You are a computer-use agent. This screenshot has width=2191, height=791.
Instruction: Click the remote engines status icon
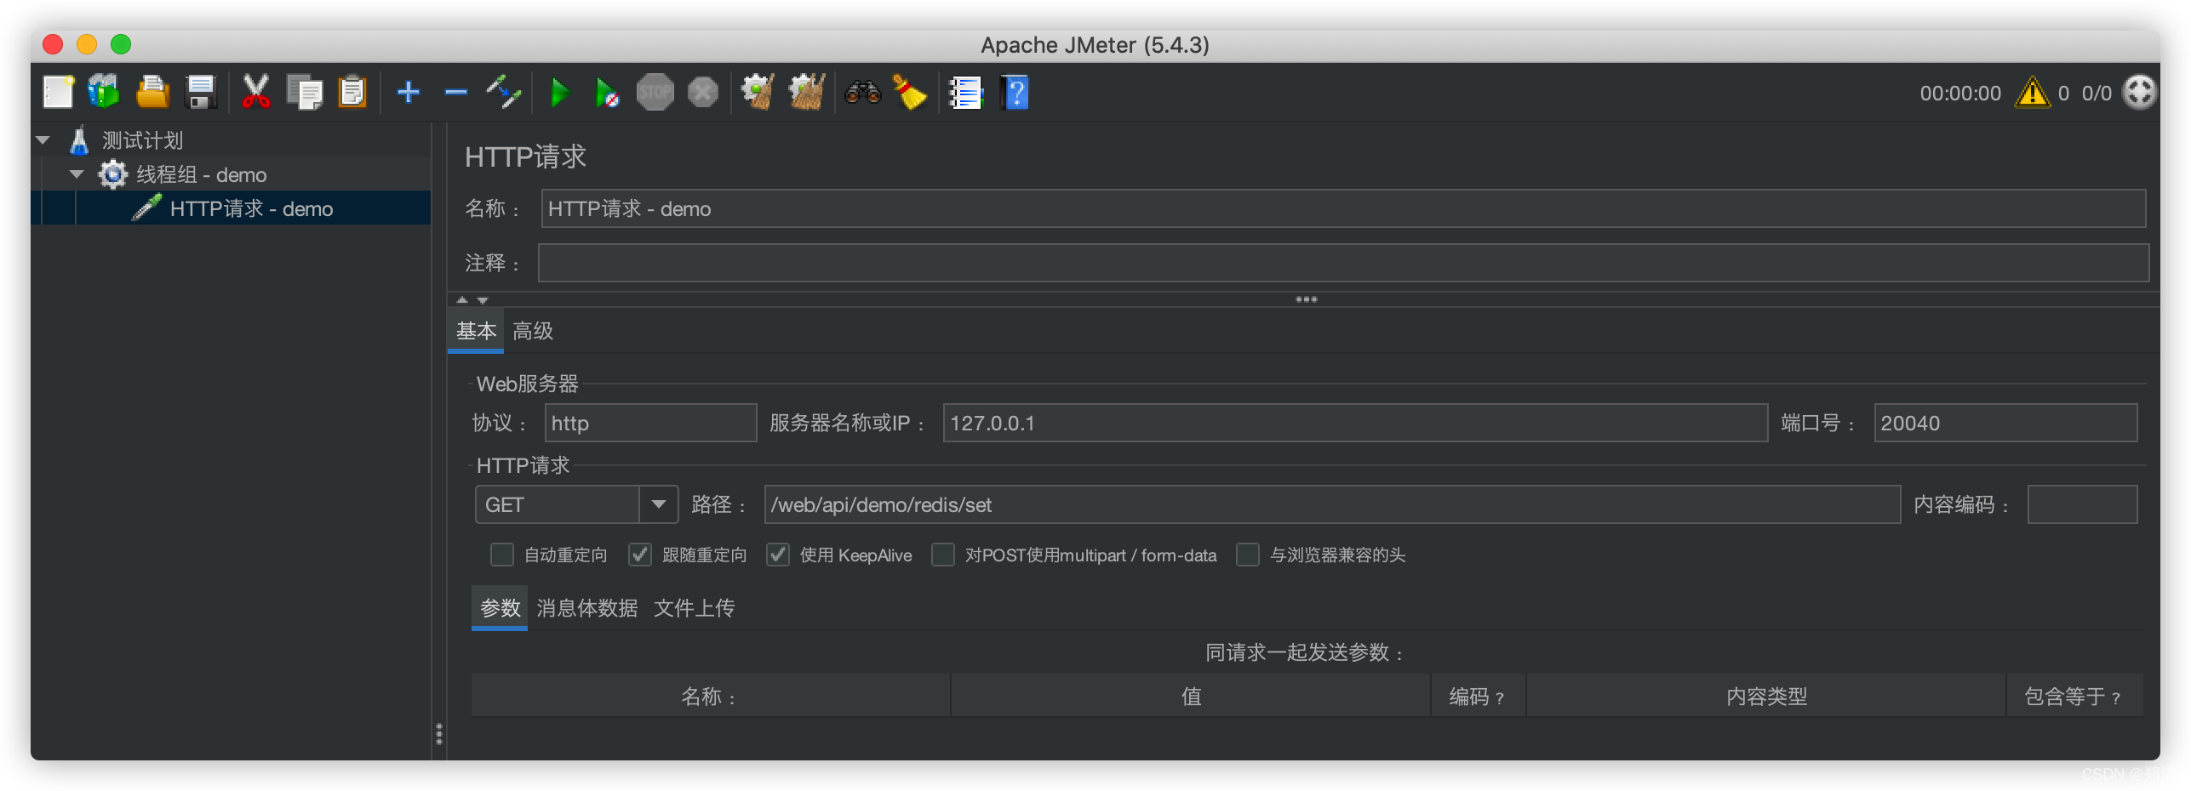2139,92
